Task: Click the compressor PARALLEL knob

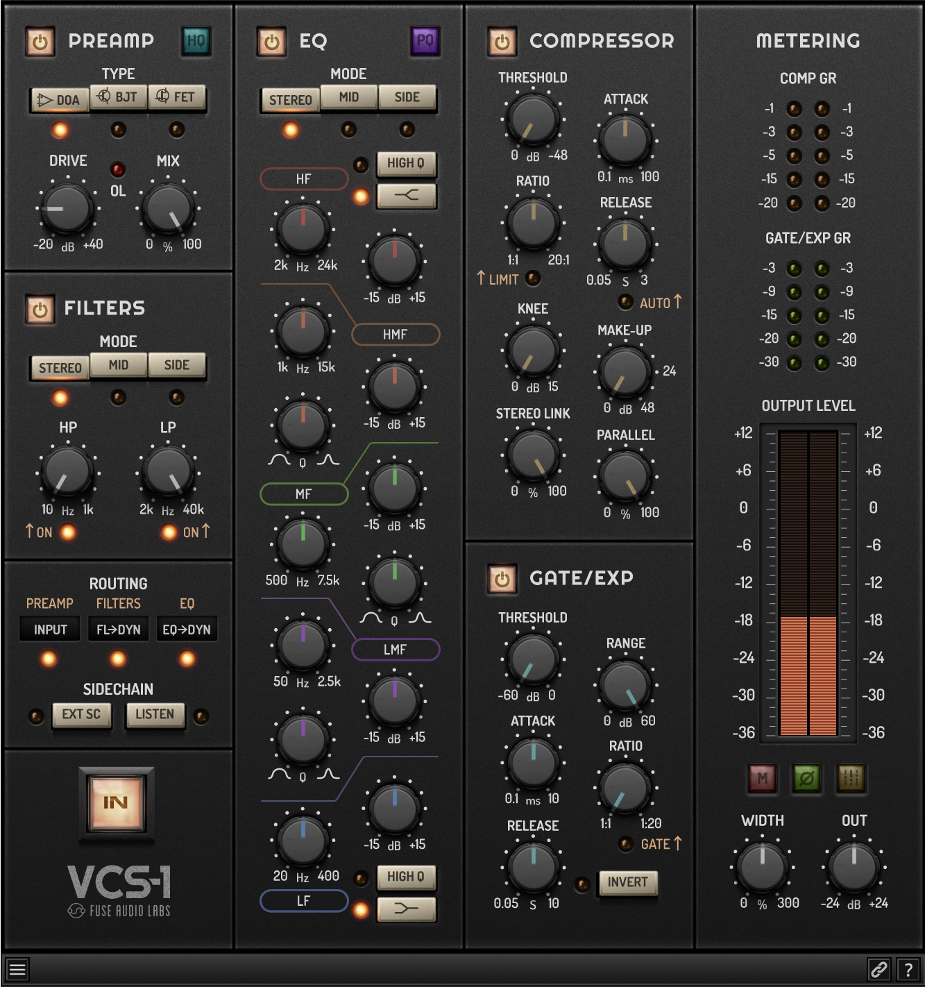Action: (625, 476)
